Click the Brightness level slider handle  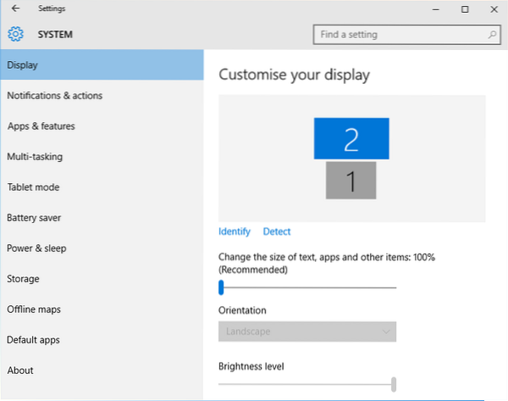[394, 384]
